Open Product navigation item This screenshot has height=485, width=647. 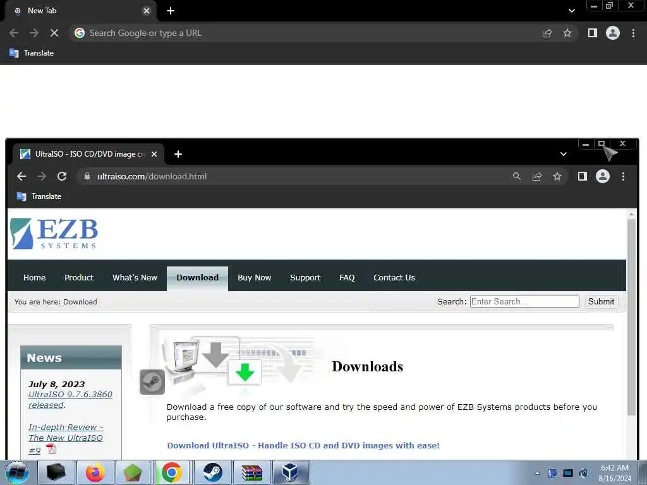pos(79,278)
